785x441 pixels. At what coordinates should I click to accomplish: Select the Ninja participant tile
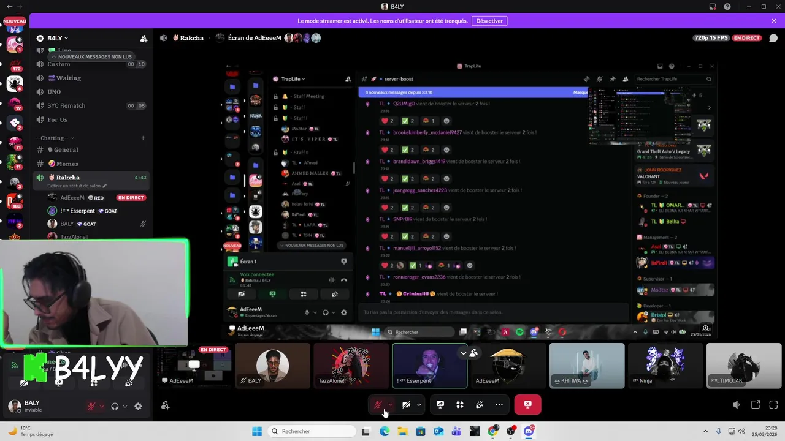coord(665,366)
